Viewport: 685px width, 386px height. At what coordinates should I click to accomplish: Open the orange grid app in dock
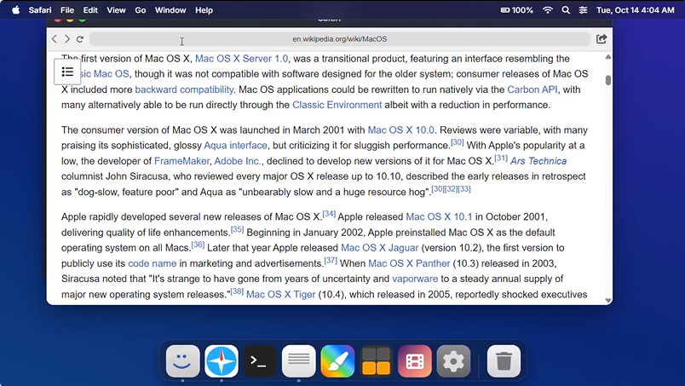(376, 361)
